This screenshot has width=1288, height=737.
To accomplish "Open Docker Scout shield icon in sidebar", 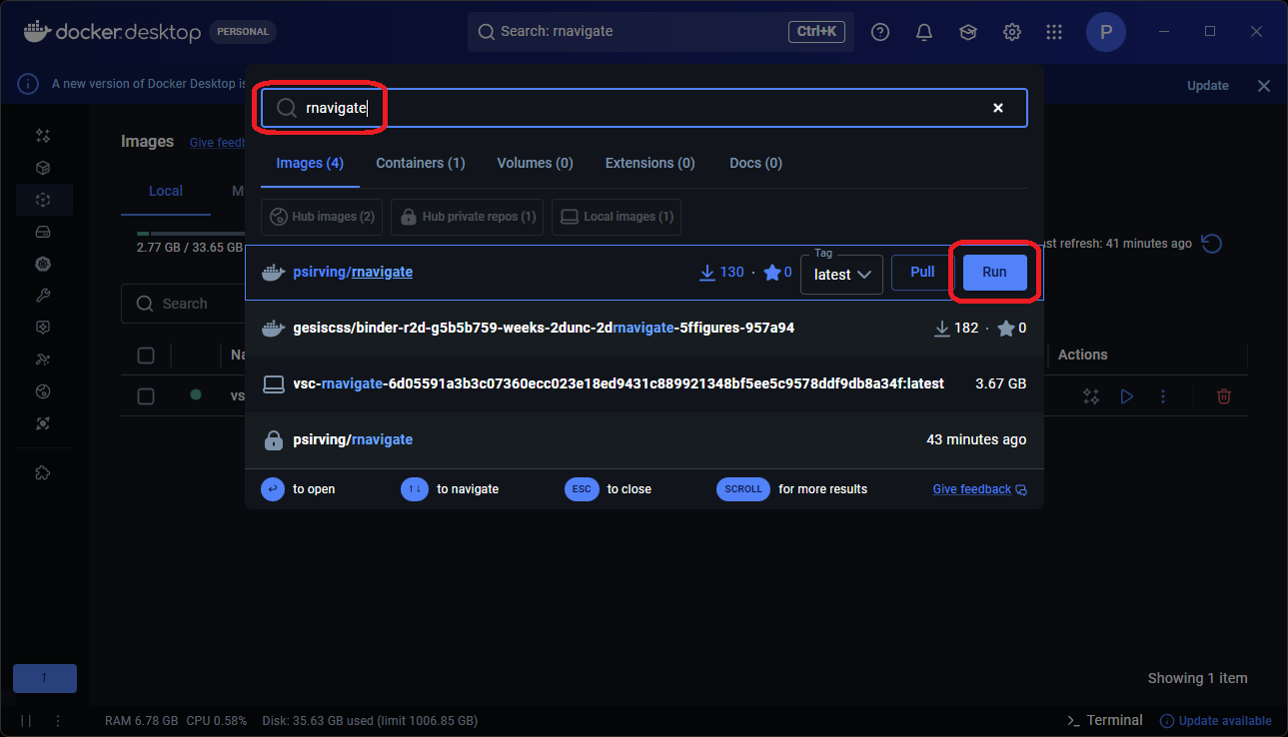I will click(x=43, y=328).
